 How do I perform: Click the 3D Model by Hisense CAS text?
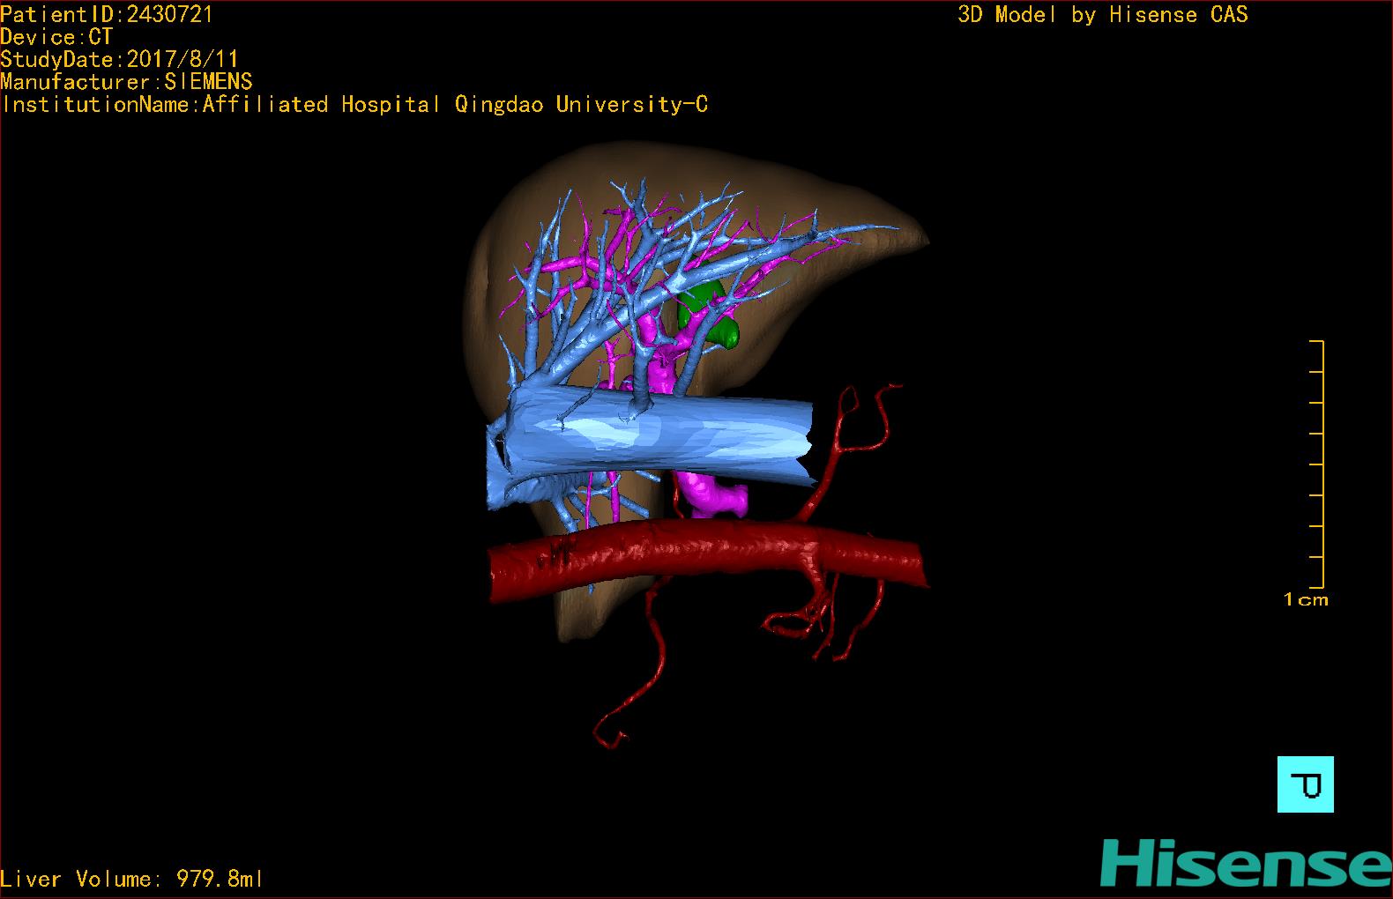point(1103,15)
